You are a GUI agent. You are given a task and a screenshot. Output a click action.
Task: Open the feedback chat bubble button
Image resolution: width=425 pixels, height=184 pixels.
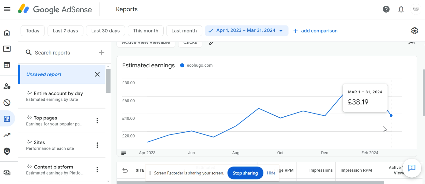pyautogui.click(x=412, y=168)
